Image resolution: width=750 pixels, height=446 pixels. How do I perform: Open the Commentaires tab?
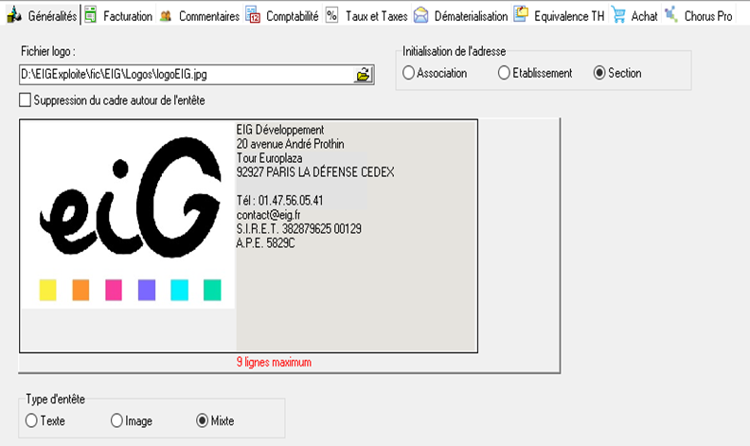click(x=200, y=16)
